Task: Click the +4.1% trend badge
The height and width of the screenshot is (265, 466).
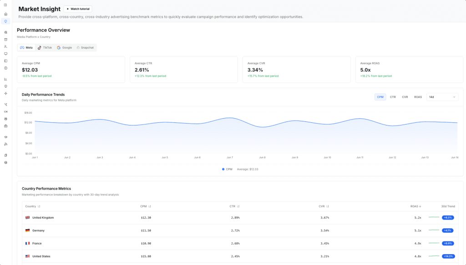Action: [x=448, y=230]
